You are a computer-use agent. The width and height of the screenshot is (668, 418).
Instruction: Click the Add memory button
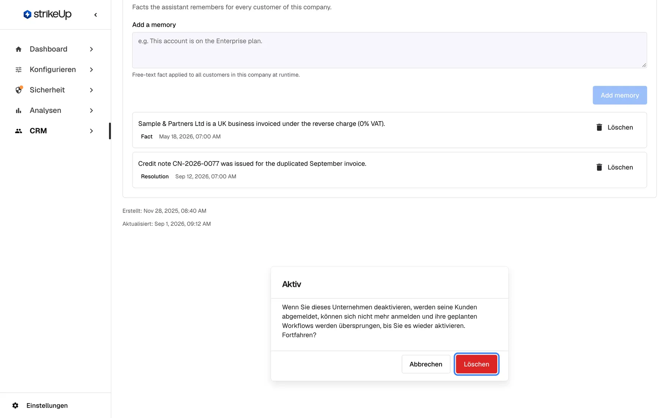[x=620, y=95]
